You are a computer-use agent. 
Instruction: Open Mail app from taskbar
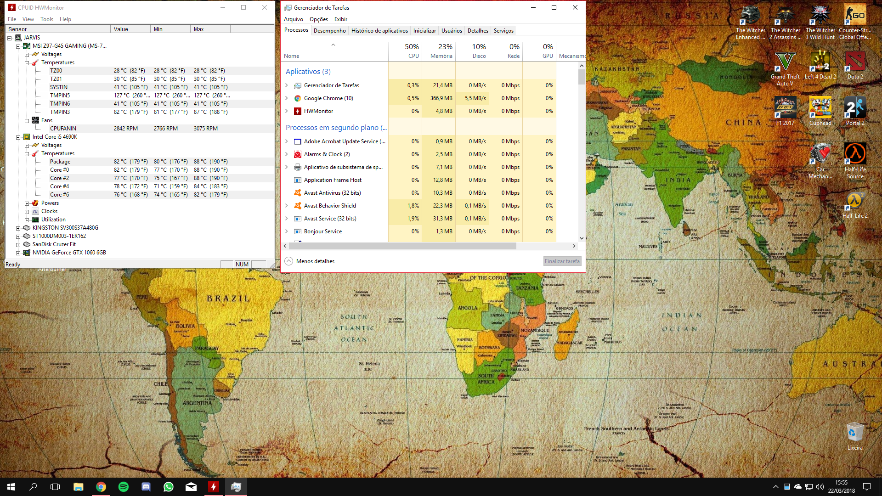[191, 487]
